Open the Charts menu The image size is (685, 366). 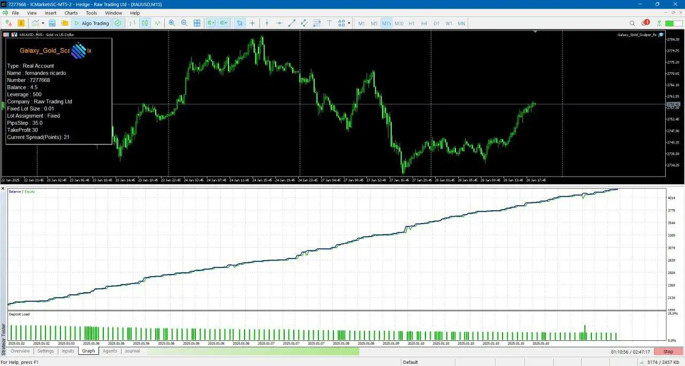(x=71, y=13)
